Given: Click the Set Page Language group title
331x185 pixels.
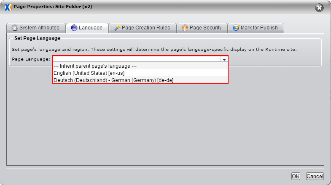Looking at the screenshot, I should tap(37, 38).
